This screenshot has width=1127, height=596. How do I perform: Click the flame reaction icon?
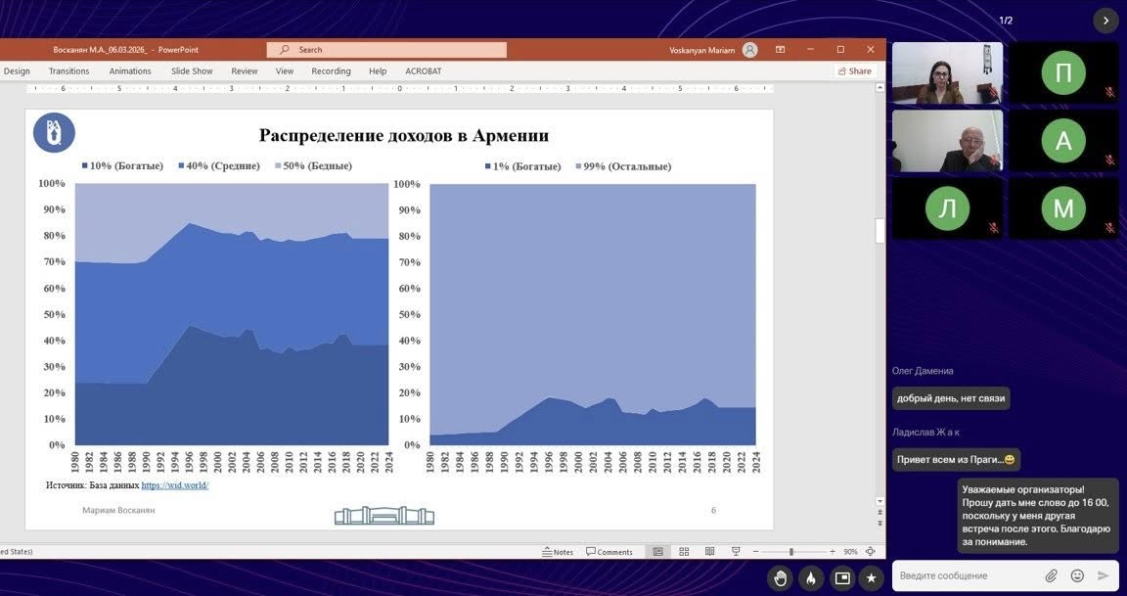point(811,577)
